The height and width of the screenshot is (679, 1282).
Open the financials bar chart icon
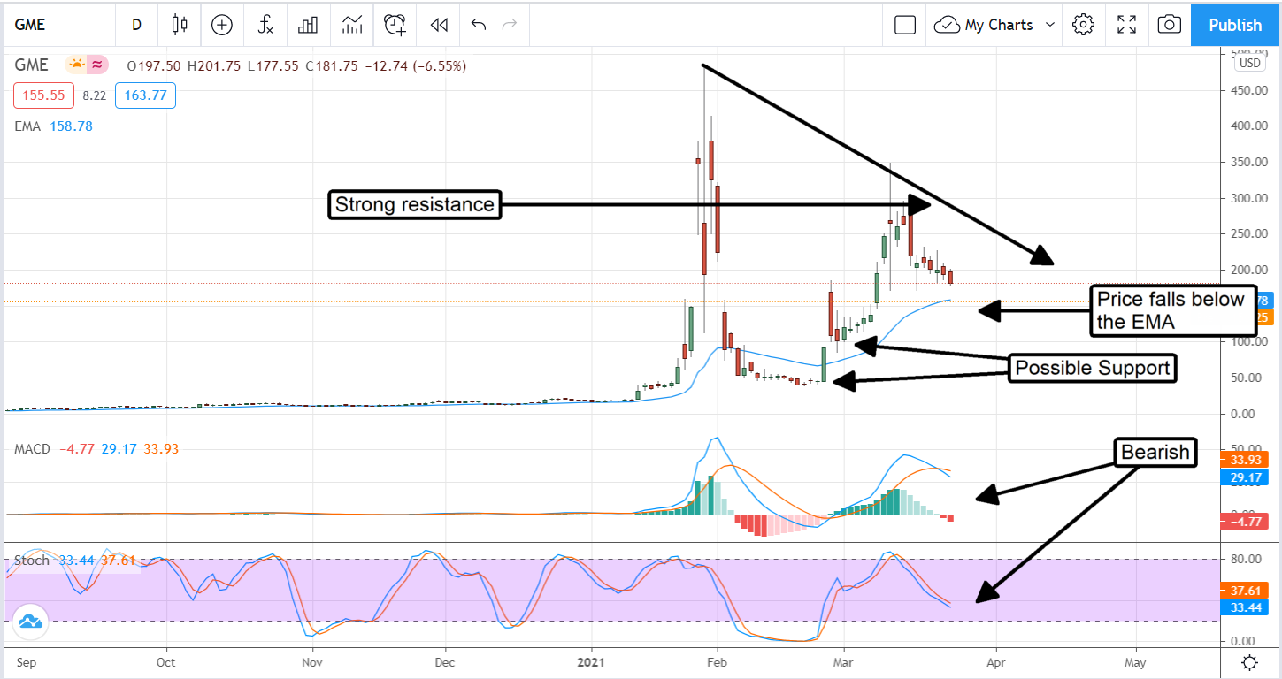coord(308,25)
